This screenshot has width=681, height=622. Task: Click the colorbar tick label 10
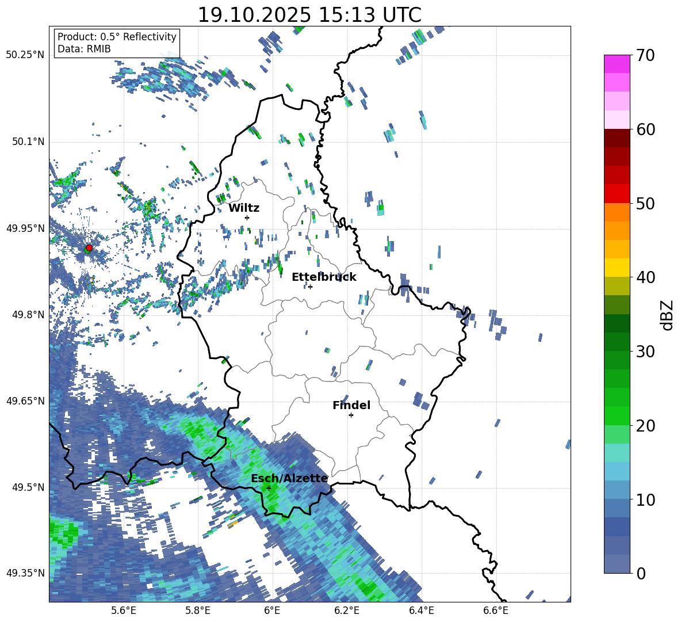[x=645, y=499]
